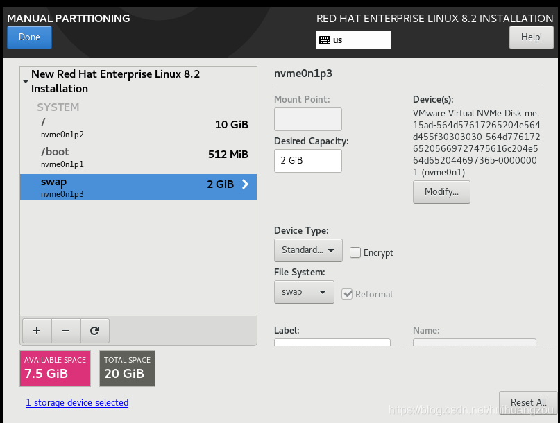Click the 10 GiB size of root partition
This screenshot has height=423, width=560.
(232, 125)
